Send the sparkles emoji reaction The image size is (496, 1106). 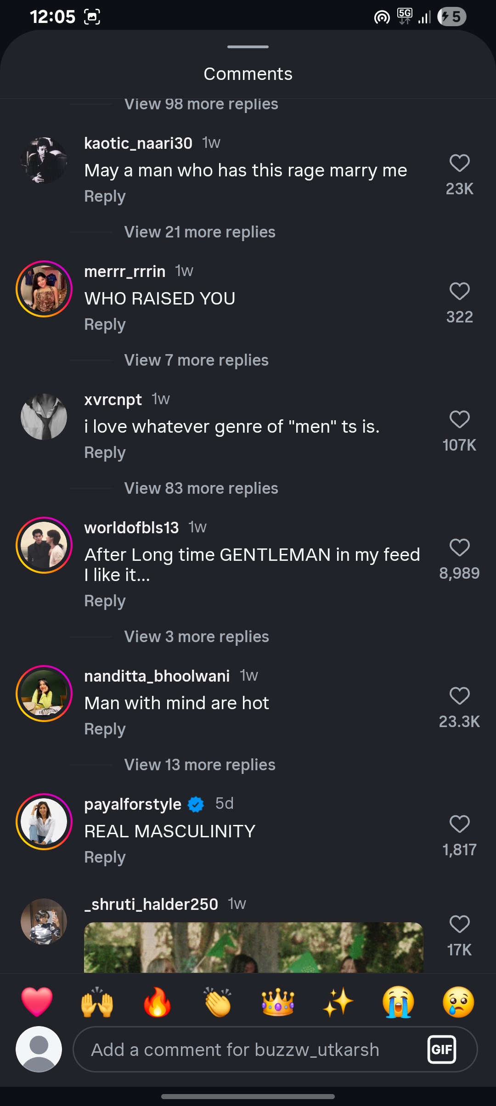tap(338, 1002)
